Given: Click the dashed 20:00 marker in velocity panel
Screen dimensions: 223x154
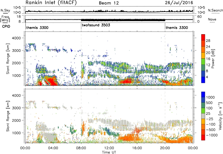Looking at the screenshot, I should (x=165, y=116).
